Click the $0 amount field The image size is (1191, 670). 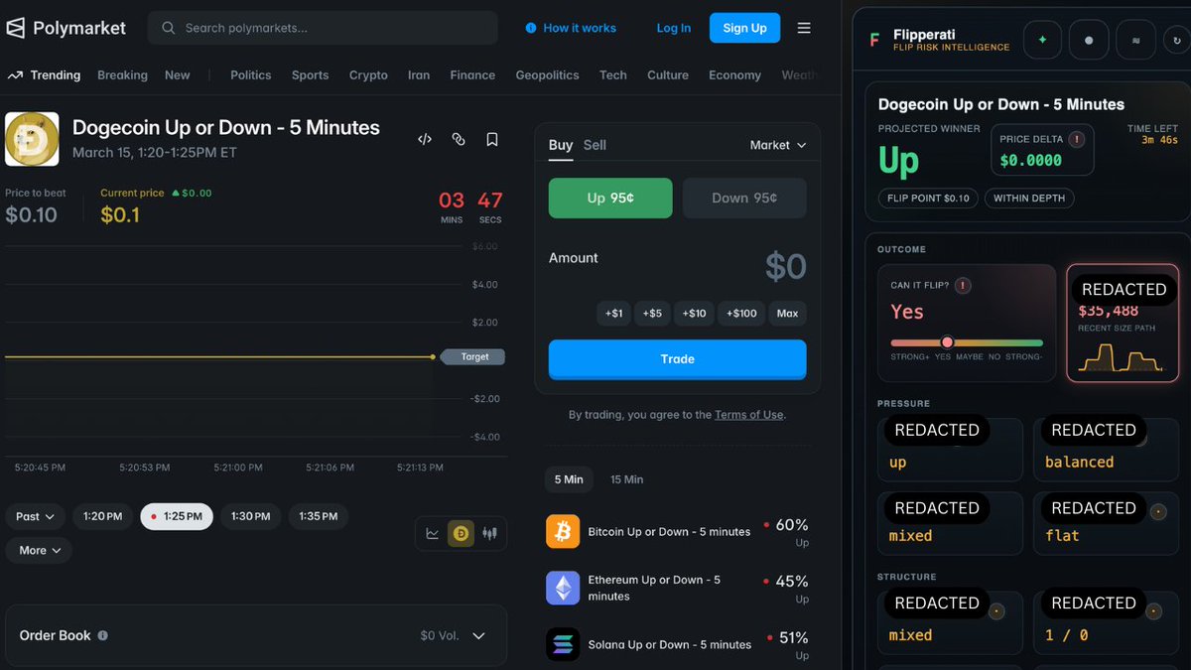point(785,266)
